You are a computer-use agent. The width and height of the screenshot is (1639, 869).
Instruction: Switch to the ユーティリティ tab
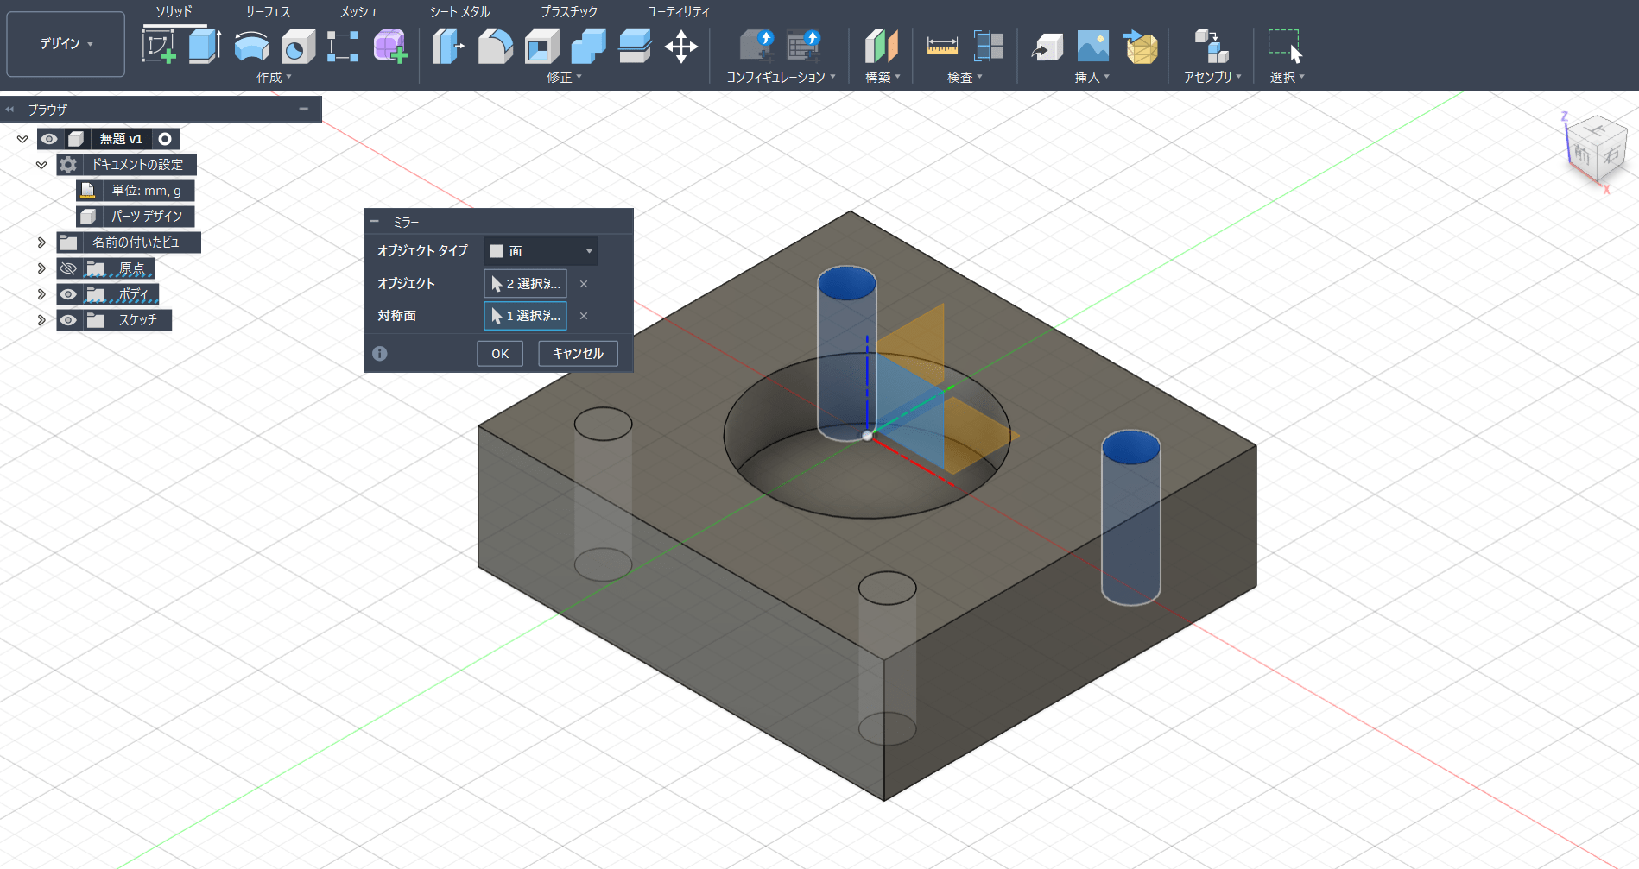(678, 11)
